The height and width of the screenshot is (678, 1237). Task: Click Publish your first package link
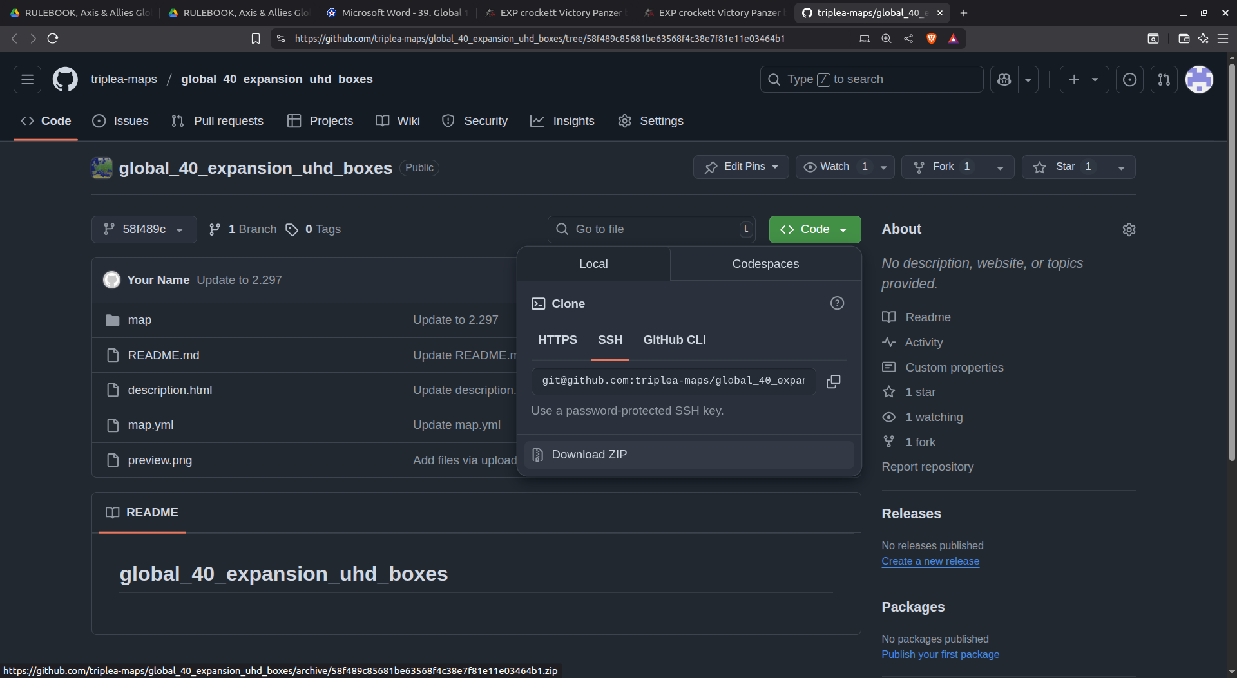tap(940, 654)
